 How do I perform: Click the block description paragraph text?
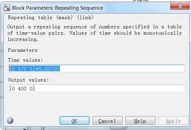pyautogui.click(x=95, y=33)
